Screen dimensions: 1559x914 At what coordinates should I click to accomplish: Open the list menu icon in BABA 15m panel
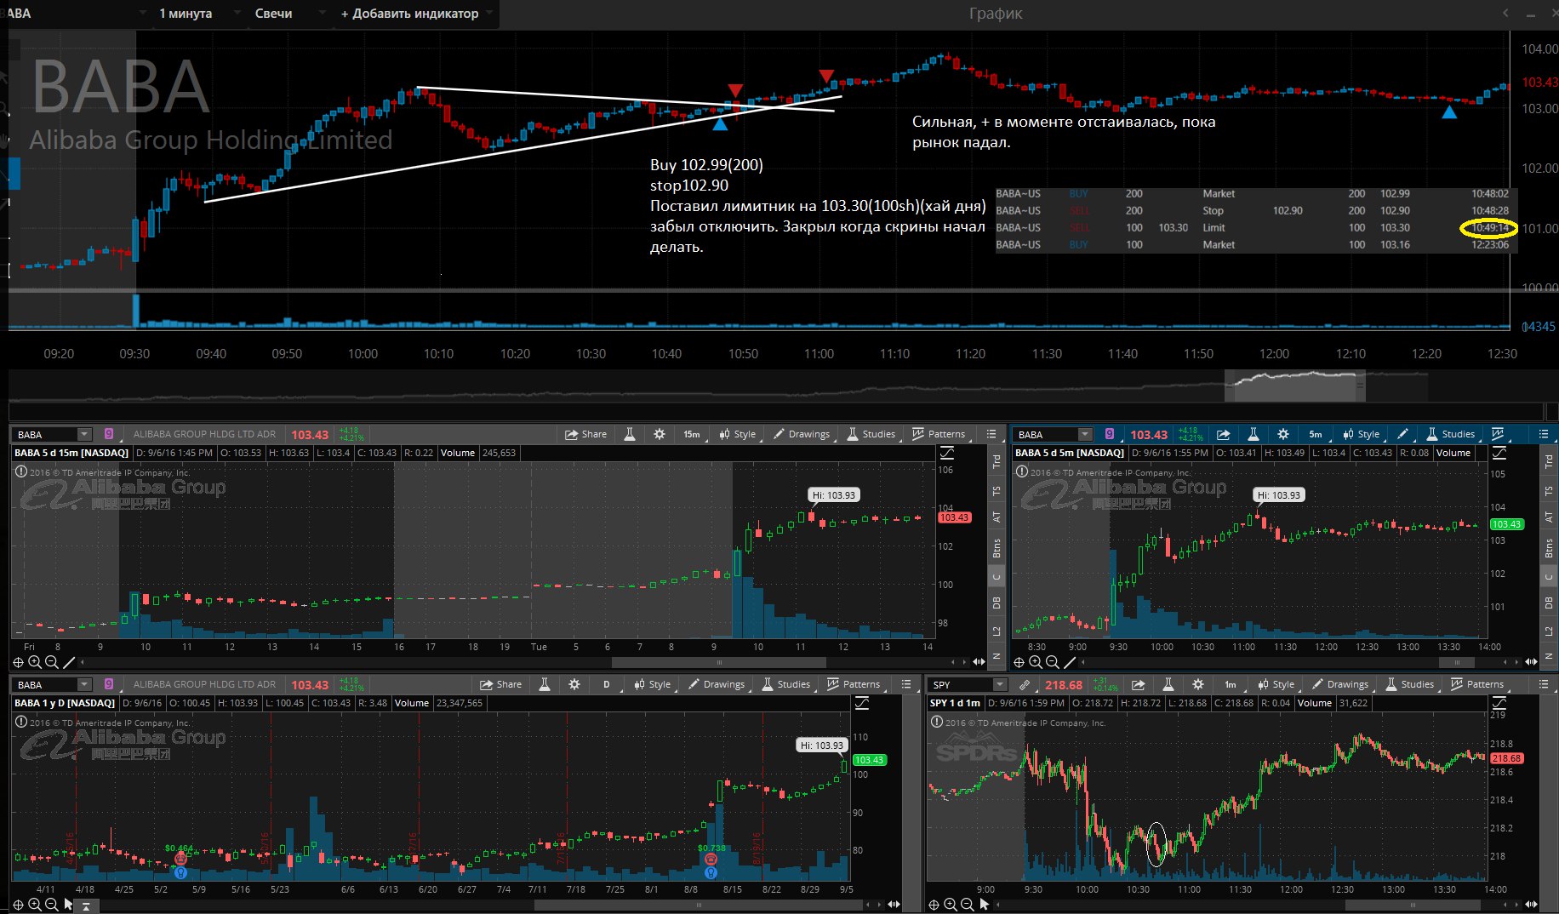[991, 434]
